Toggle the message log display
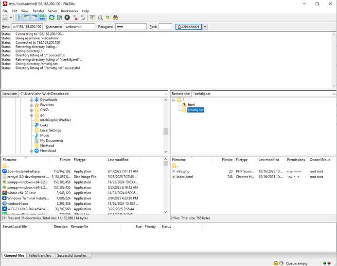 (x=19, y=17)
